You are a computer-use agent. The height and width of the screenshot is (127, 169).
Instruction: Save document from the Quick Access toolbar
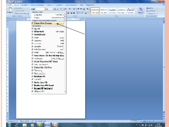coord(13,2)
